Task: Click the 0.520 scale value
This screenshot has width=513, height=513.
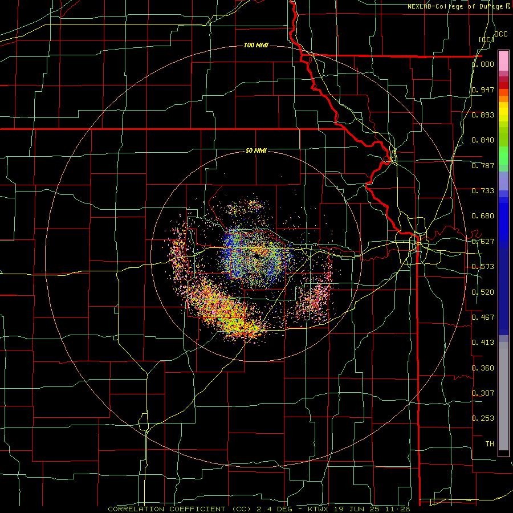Action: coord(483,292)
